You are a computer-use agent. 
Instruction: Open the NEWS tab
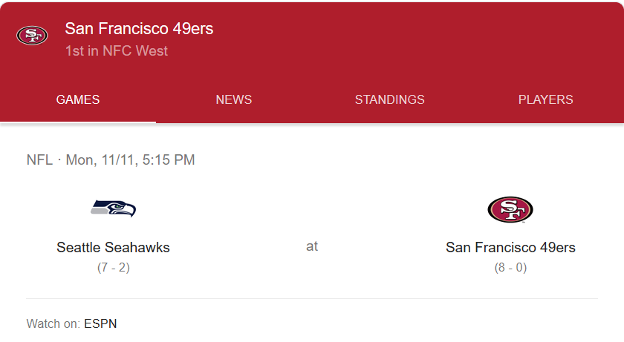[234, 99]
